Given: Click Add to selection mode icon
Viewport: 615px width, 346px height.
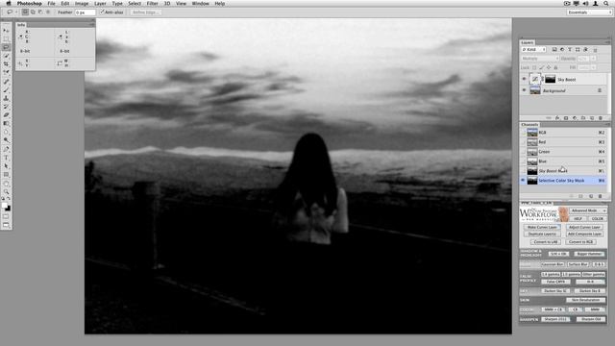Looking at the screenshot, I should pyautogui.click(x=33, y=12).
